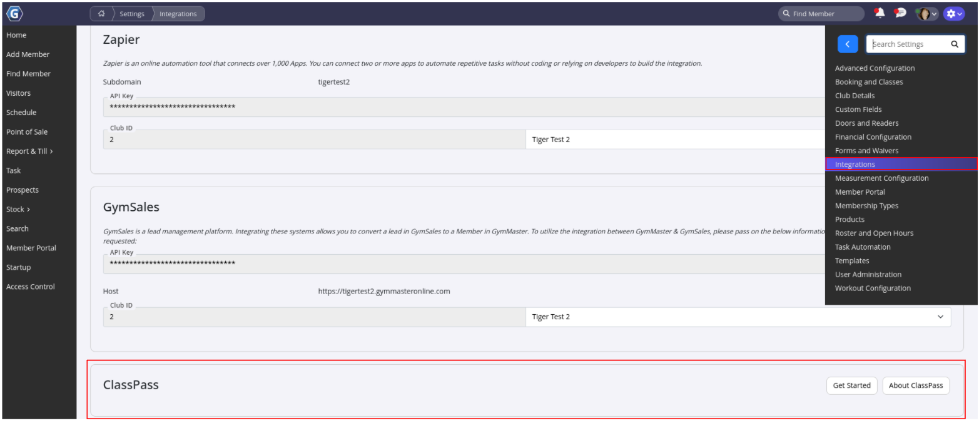Open the user avatar dropdown
Screen dimensions: 979x423
(926, 13)
